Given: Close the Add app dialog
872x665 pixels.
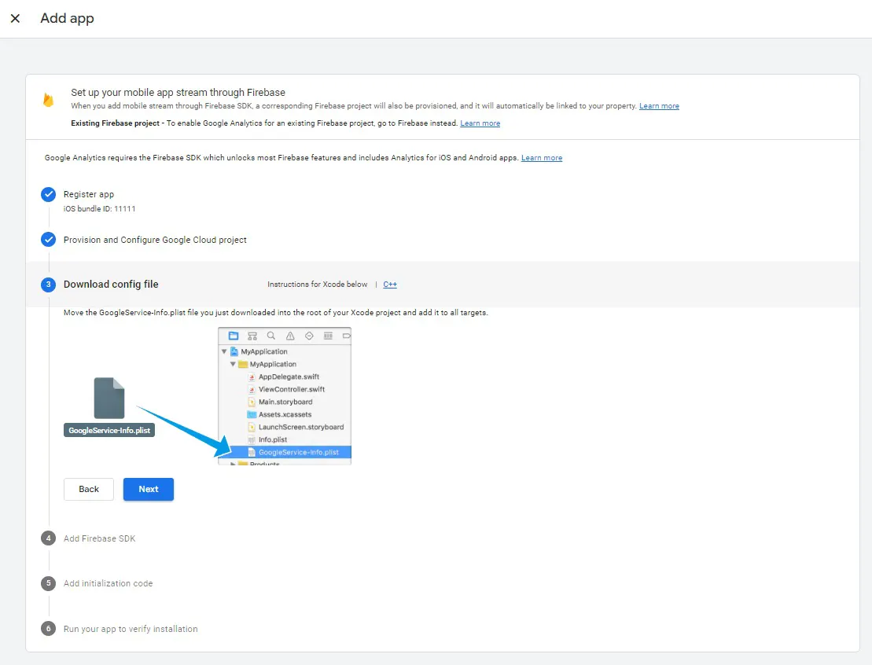Looking at the screenshot, I should click(x=16, y=18).
